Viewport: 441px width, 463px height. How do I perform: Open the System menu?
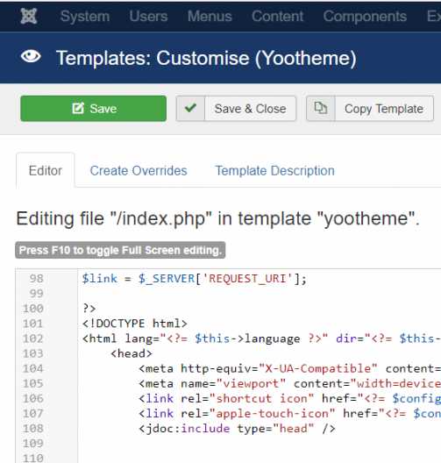click(85, 17)
